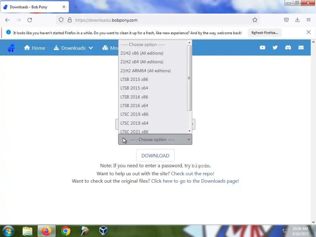Screen dimensions: 316x237
Task: Select 21H2 x86 (All editions) option
Action: (x=152, y=53)
